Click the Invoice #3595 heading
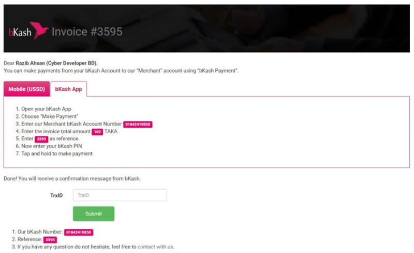 (87, 32)
